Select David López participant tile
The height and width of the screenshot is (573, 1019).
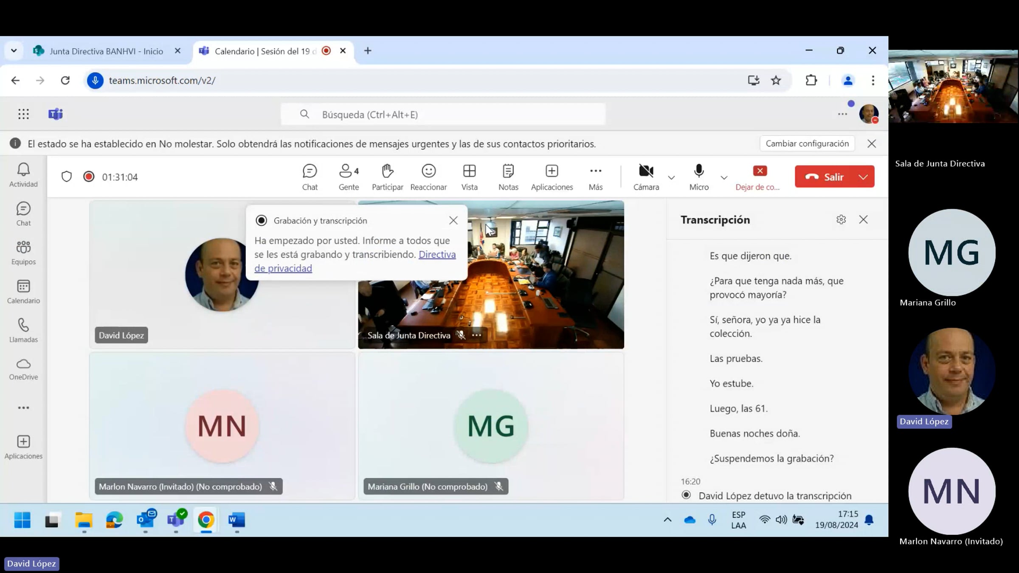222,275
